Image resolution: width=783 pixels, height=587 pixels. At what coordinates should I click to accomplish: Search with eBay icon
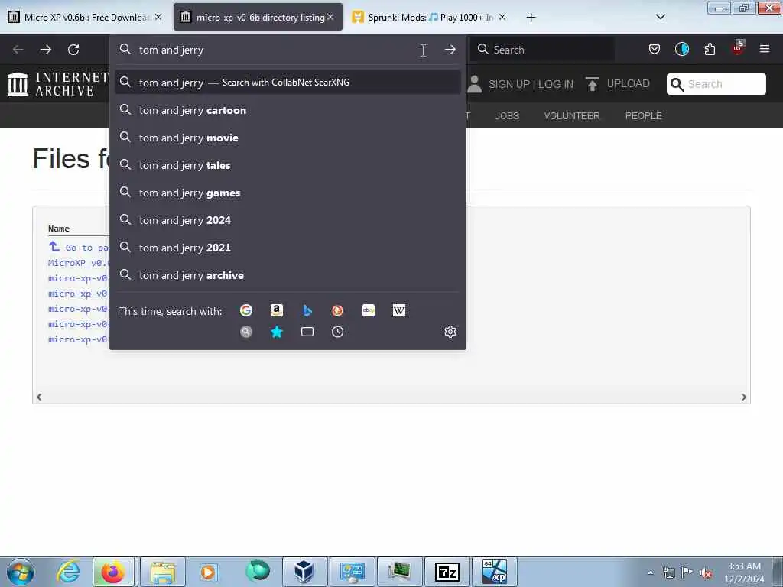click(x=369, y=310)
